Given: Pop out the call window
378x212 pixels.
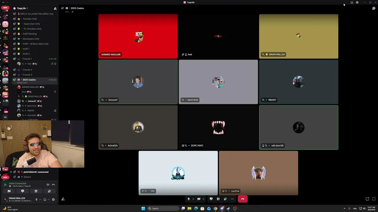Looking at the screenshot, I should click(x=367, y=199).
